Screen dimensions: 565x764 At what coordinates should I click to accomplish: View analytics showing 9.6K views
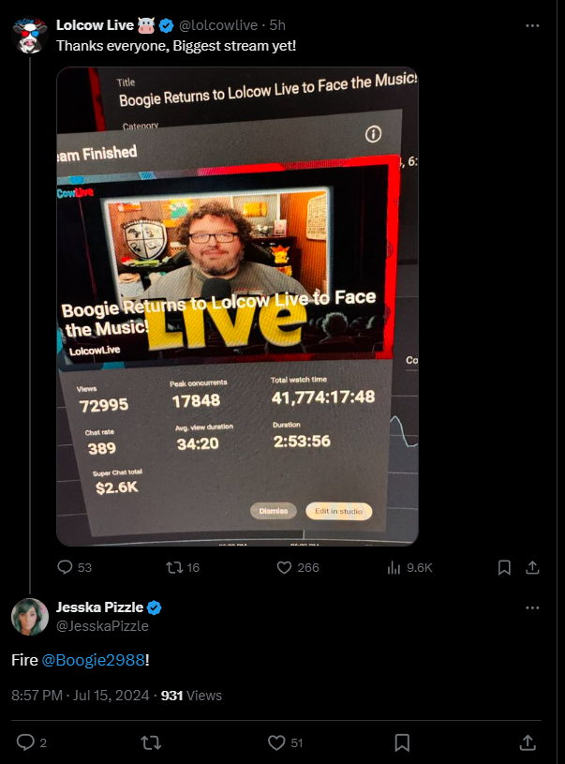409,567
